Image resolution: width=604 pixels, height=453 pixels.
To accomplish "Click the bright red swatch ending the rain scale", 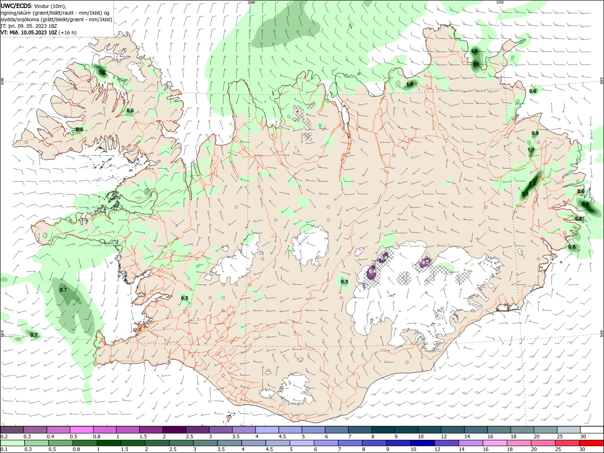I will 591,443.
